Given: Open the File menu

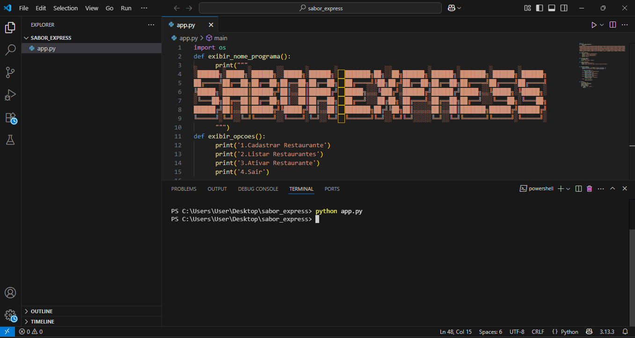Looking at the screenshot, I should (24, 8).
